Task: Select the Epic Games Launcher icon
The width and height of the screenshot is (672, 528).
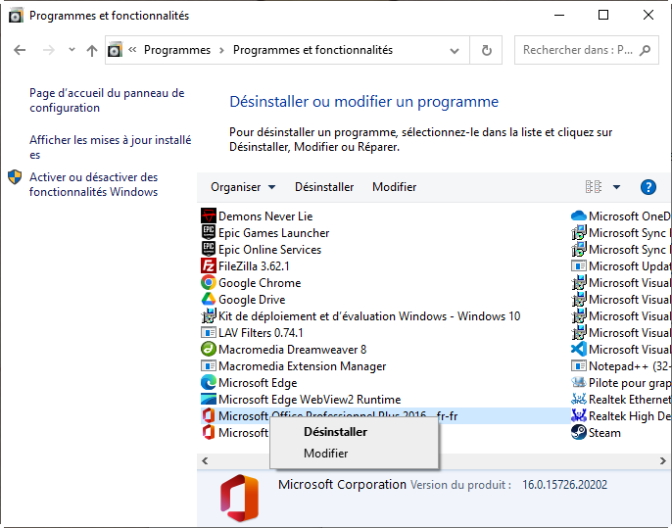Action: tap(208, 232)
